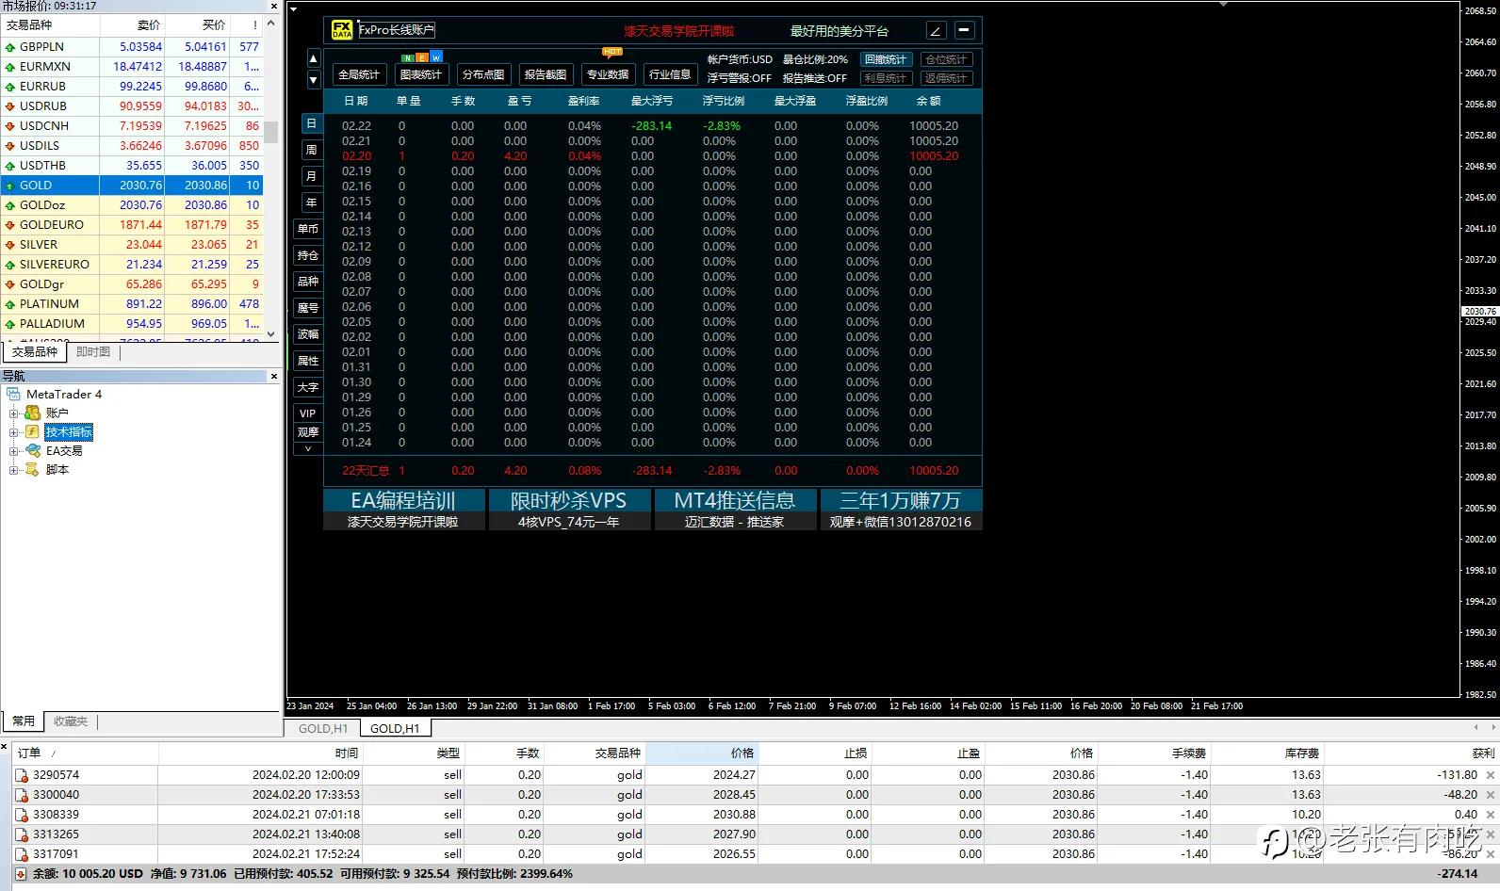The image size is (1500, 891).
Task: Click the Market Watch scrollbar thumb
Action: [x=271, y=132]
